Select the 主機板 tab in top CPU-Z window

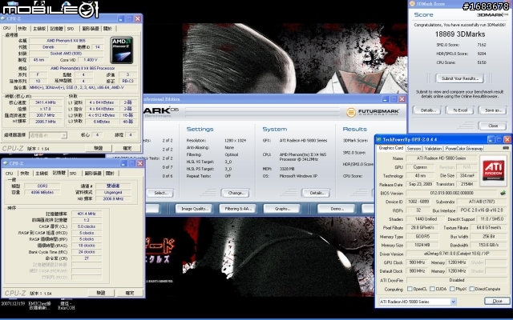pyautogui.click(x=39, y=29)
